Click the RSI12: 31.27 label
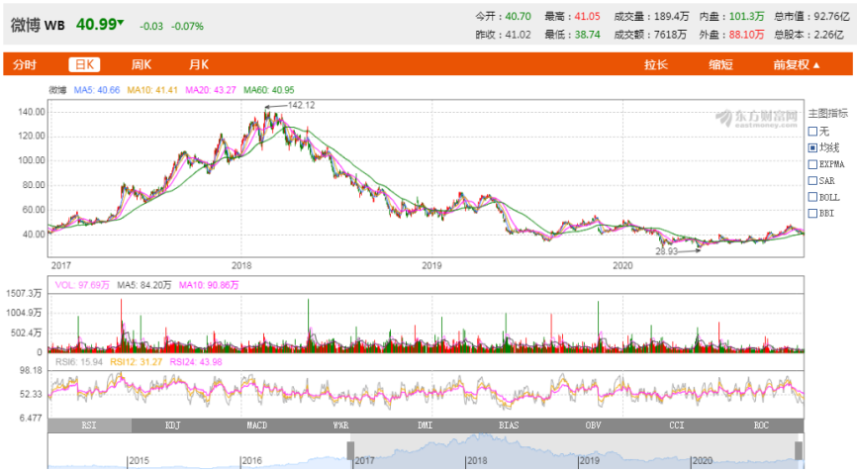Viewport: 857px width, 474px height. coord(137,362)
